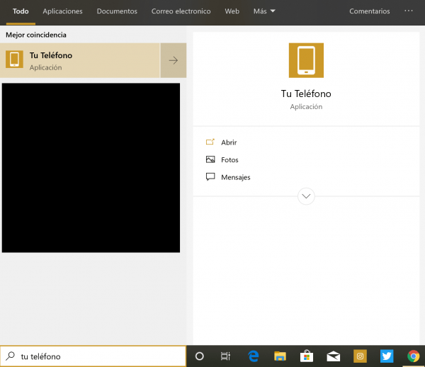
Task: Open Twitter from the taskbar
Action: 387,356
